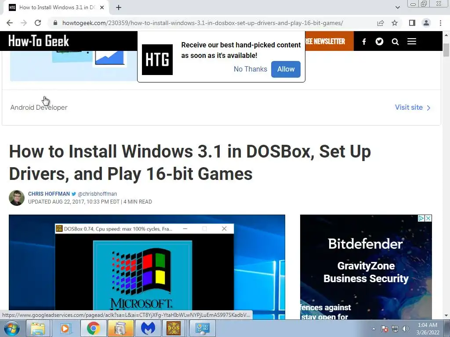This screenshot has height=337, width=450.
Task: Click the highlighted cabinet icon on the taskbar
Action: point(120,328)
